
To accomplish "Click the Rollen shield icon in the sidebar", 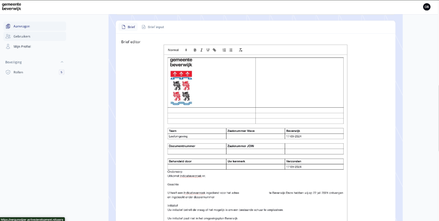I will coord(8,72).
